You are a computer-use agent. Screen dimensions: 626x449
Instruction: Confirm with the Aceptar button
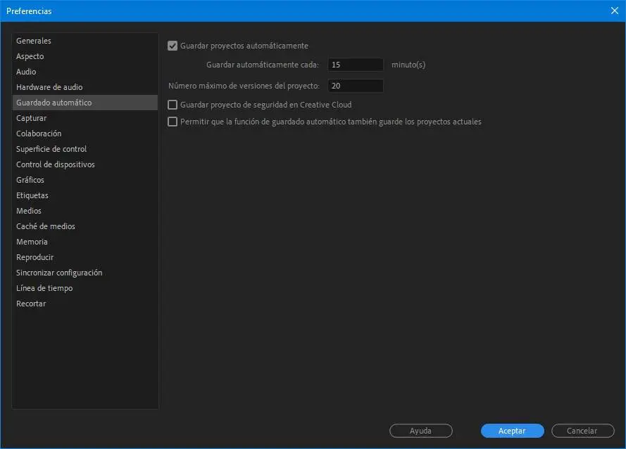point(512,431)
